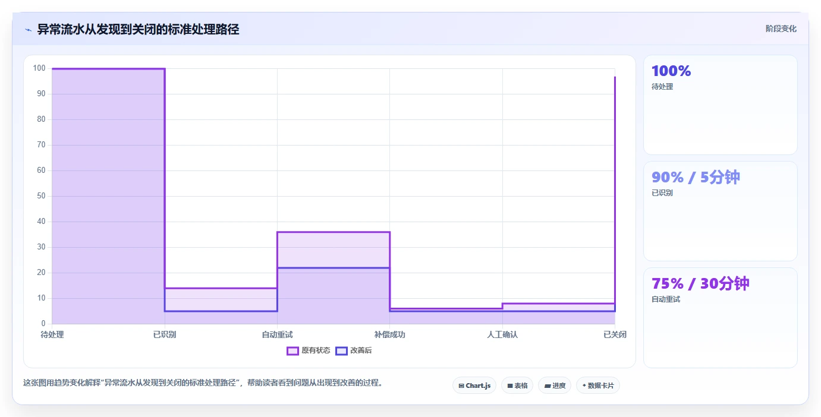Click the 补偿成功 x-axis label

pyautogui.click(x=389, y=335)
